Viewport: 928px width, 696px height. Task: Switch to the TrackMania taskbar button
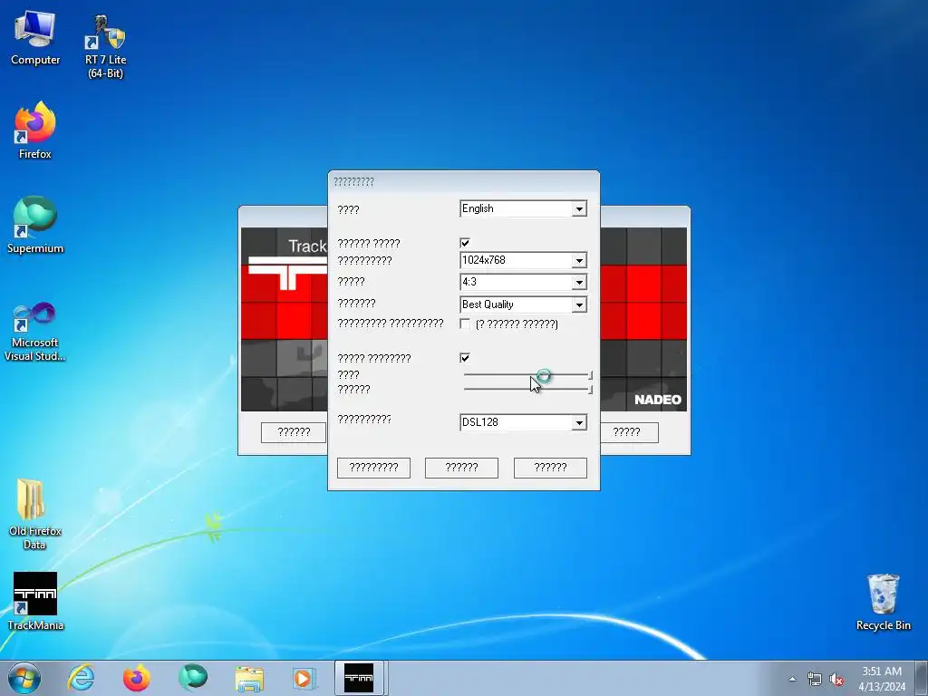pyautogui.click(x=359, y=678)
